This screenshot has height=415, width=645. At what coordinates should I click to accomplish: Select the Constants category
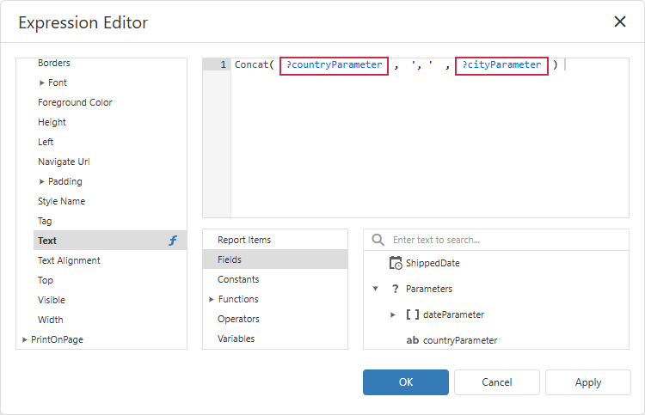click(275, 279)
